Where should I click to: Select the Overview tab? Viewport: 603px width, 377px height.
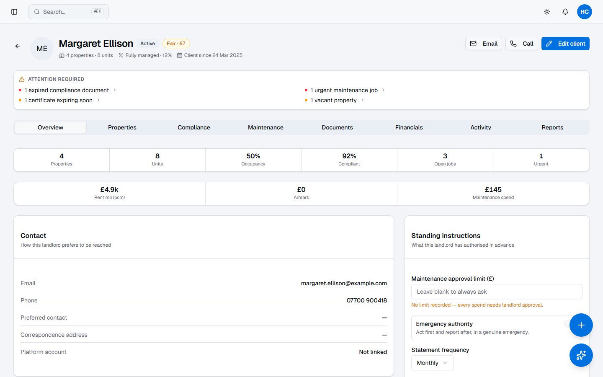tap(51, 127)
